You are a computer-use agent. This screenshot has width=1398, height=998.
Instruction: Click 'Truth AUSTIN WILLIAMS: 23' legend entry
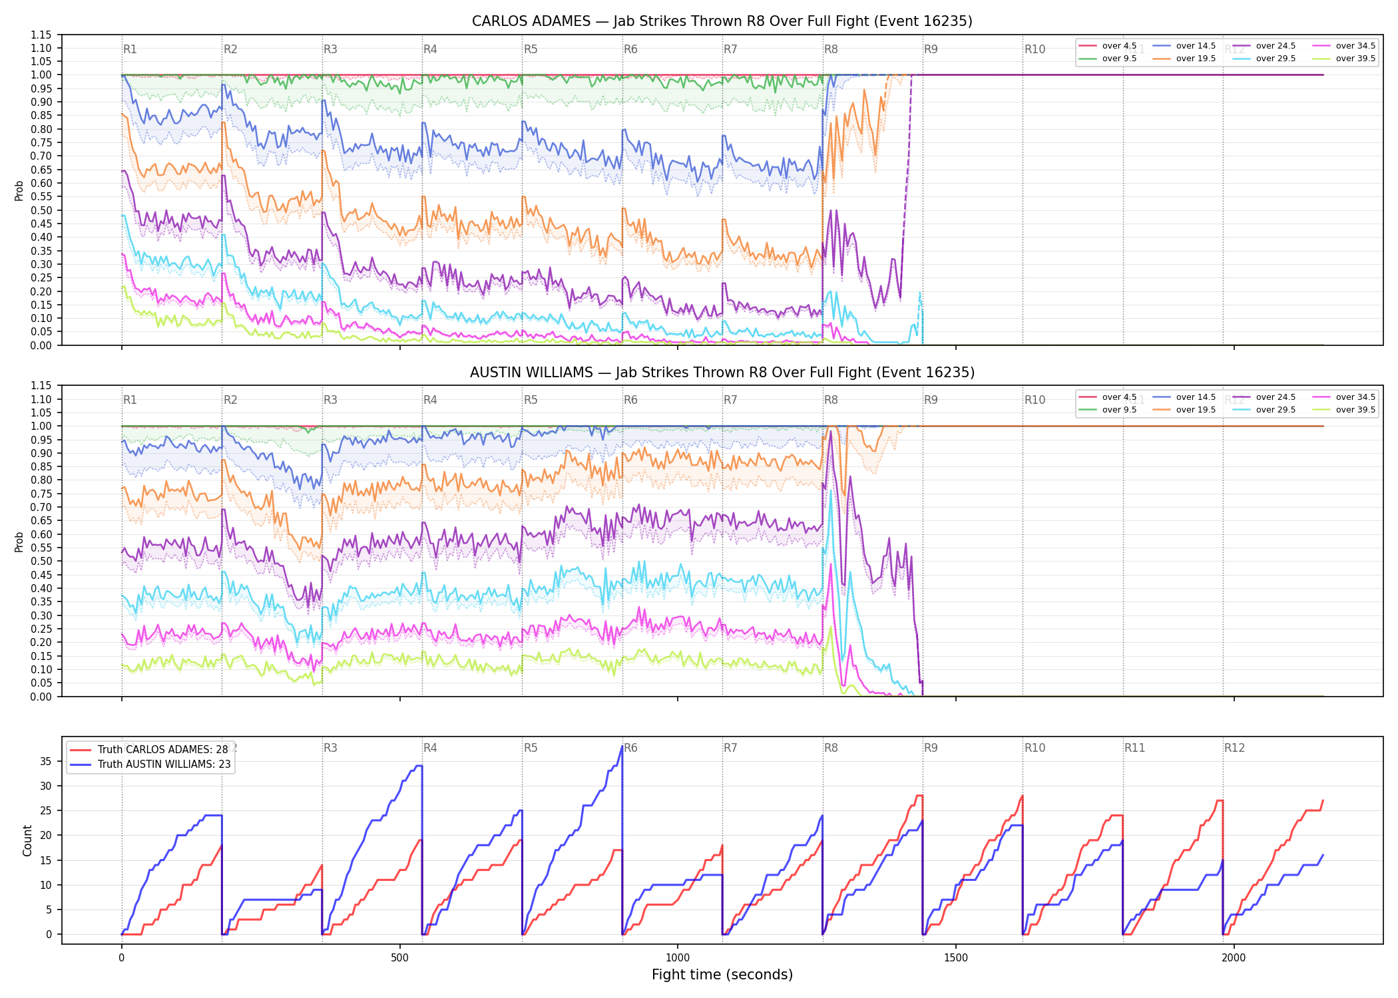pyautogui.click(x=150, y=764)
